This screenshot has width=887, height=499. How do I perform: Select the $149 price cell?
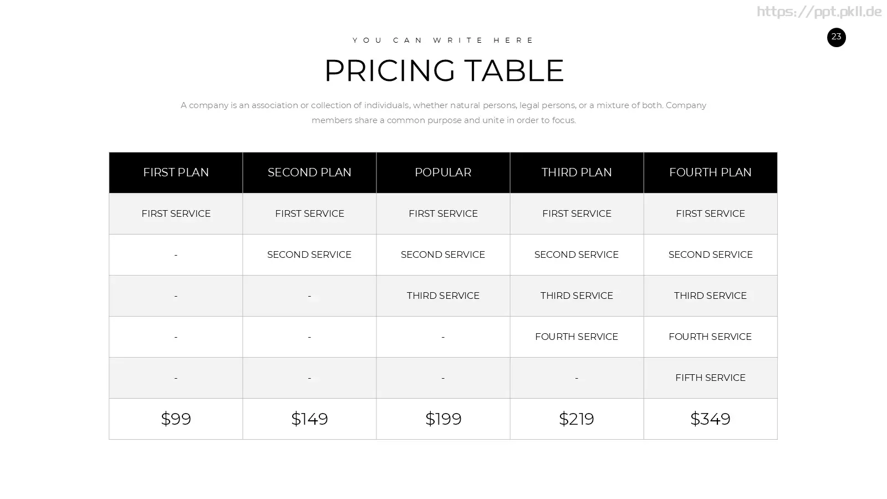coord(309,419)
